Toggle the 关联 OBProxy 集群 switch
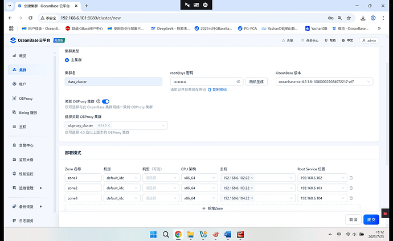This screenshot has width=393, height=241. 105,101
